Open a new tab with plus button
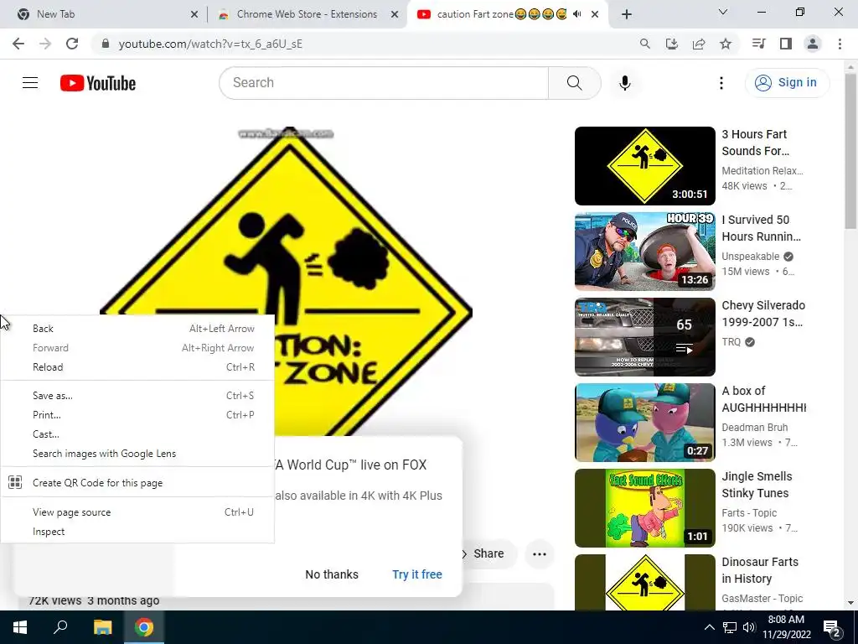 (x=627, y=14)
